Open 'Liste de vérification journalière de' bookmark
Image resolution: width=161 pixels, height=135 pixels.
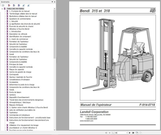[x=22, y=110]
